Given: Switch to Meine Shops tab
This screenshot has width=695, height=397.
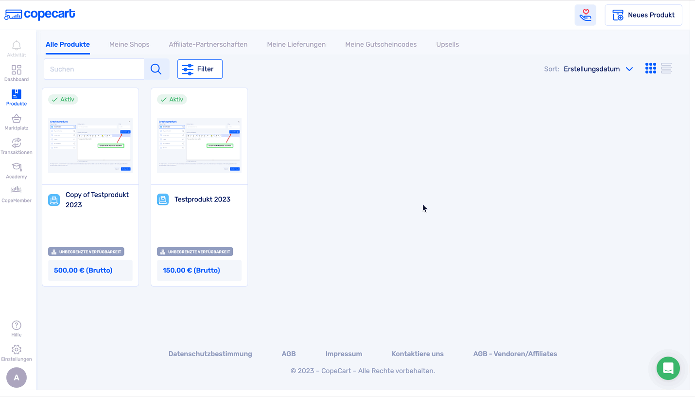Looking at the screenshot, I should pos(129,44).
